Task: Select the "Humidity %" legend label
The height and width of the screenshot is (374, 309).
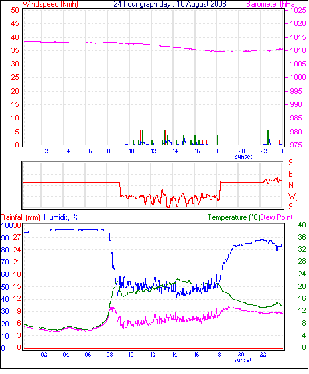Action: pyautogui.click(x=61, y=217)
